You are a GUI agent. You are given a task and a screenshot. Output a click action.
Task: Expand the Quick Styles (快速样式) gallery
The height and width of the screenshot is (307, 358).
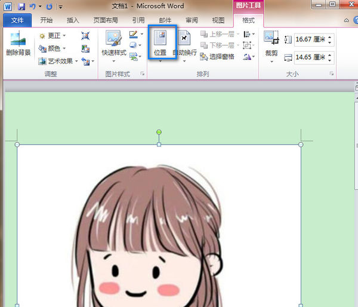point(112,45)
